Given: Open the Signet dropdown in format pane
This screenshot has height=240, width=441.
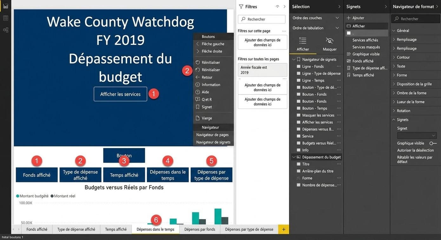Looking at the screenshot, I should tap(417, 135).
